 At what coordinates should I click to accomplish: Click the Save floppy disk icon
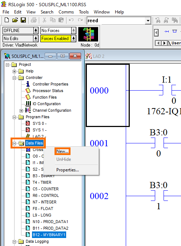tap(23, 20)
